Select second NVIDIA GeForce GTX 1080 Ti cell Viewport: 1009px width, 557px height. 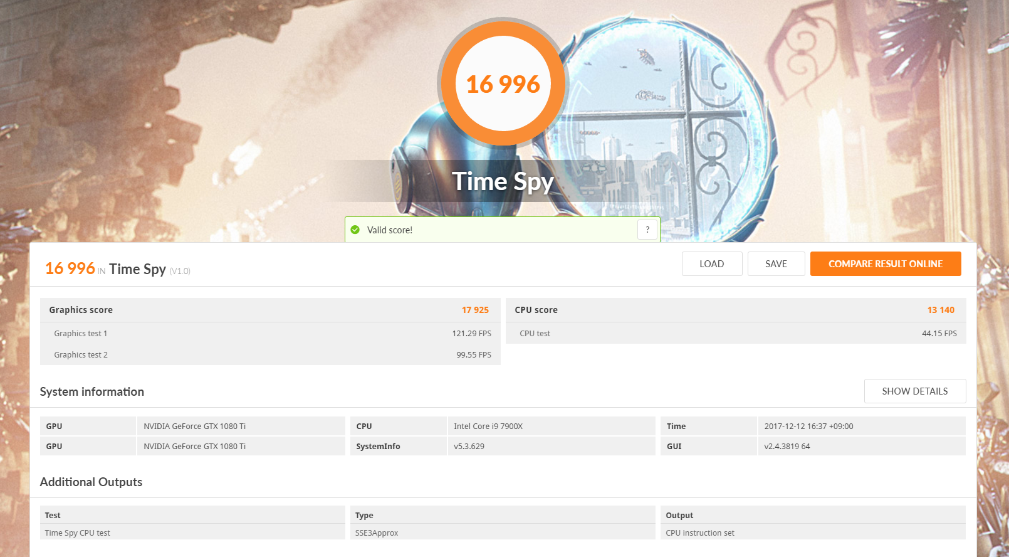pos(241,446)
